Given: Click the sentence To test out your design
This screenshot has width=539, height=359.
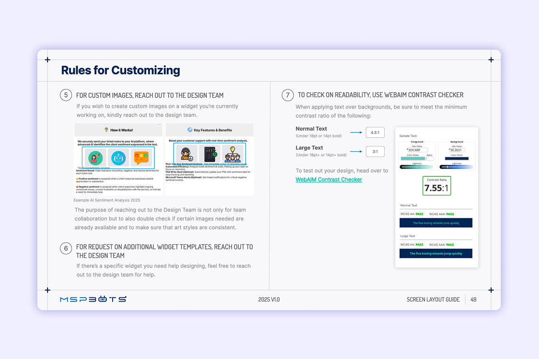Looking at the screenshot, I should click(x=342, y=171).
